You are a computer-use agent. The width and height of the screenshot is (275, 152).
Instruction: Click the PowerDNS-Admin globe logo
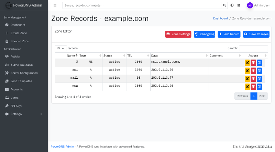pyautogui.click(x=8, y=5)
